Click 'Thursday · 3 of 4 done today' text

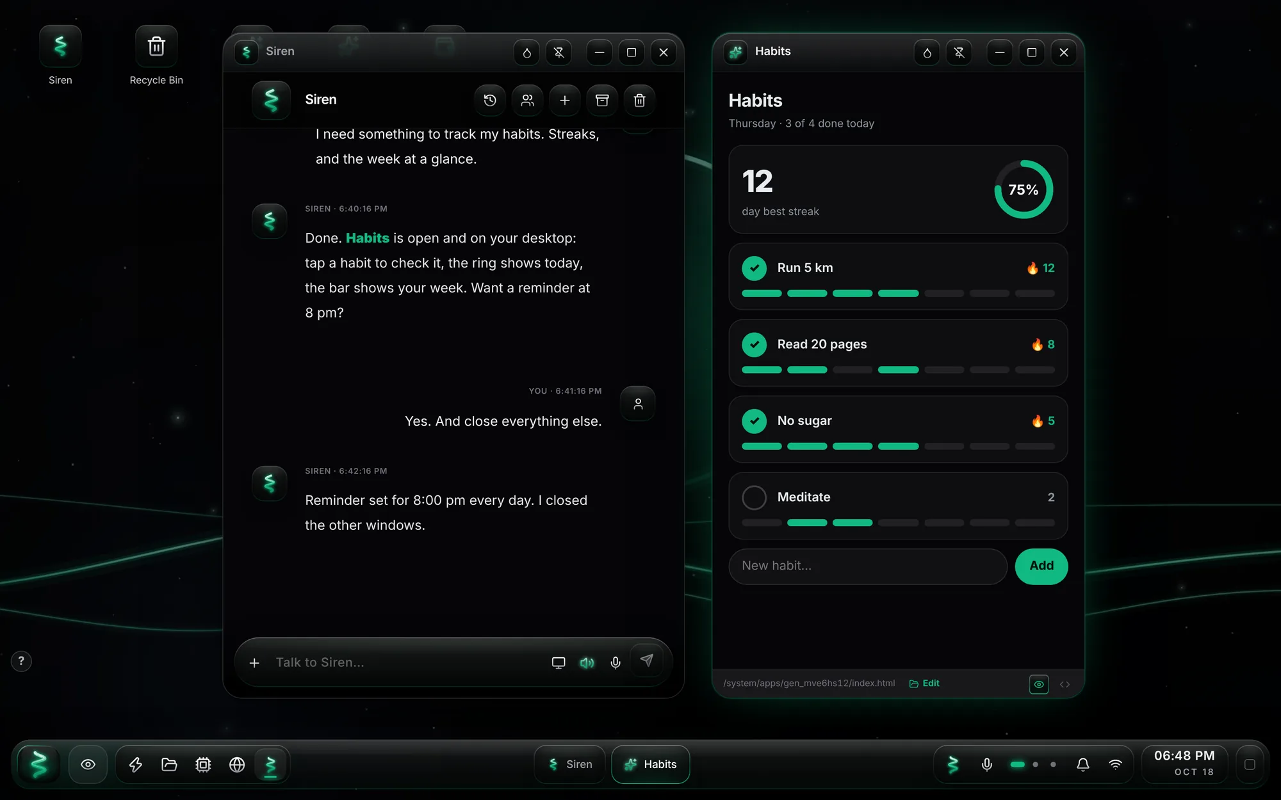[x=801, y=124]
